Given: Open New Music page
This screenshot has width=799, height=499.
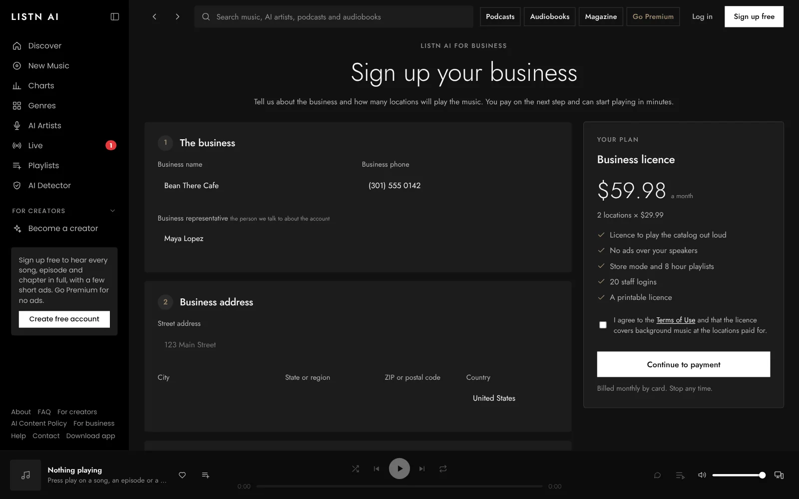Looking at the screenshot, I should click(x=64, y=66).
